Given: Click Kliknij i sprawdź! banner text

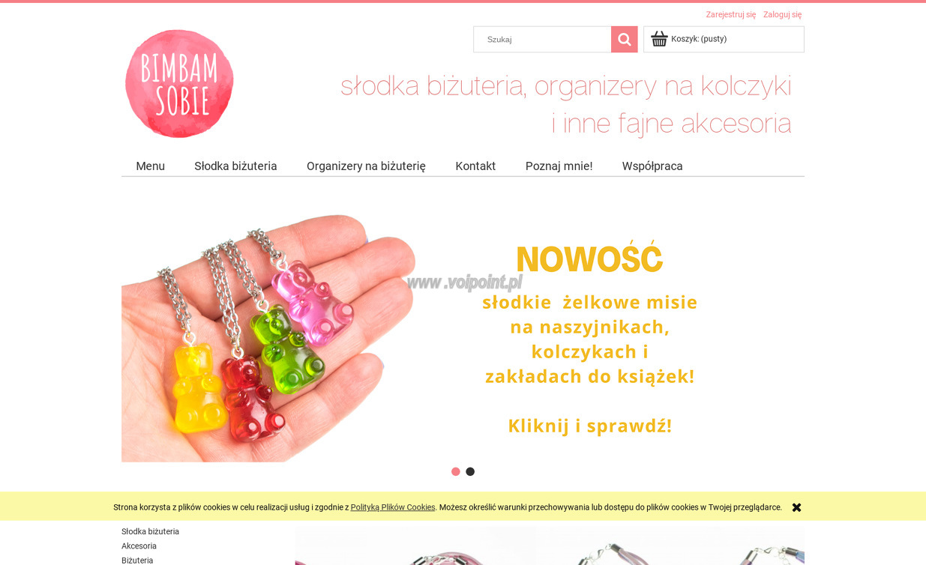Looking at the screenshot, I should tap(590, 426).
